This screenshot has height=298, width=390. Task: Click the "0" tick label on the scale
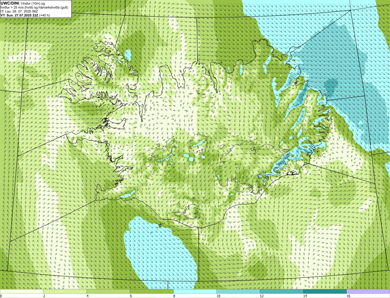(x=1, y=296)
